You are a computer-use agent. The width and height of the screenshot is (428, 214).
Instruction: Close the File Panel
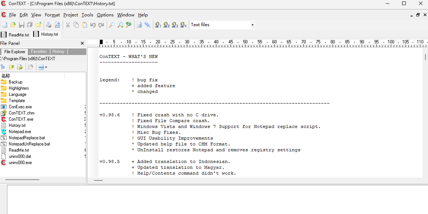[82, 43]
